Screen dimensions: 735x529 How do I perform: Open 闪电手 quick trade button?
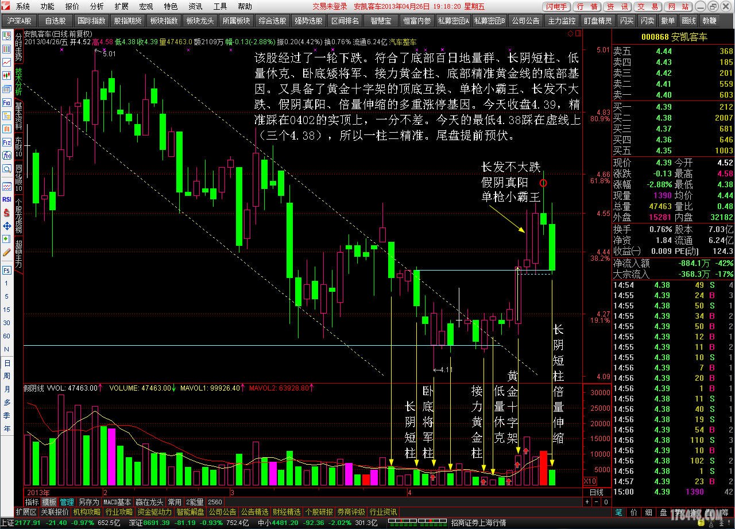[x=557, y=6]
